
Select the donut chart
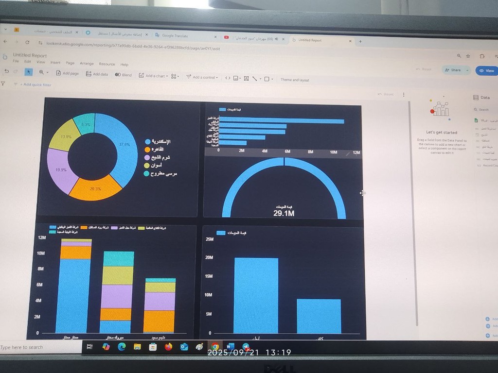[x=92, y=156]
